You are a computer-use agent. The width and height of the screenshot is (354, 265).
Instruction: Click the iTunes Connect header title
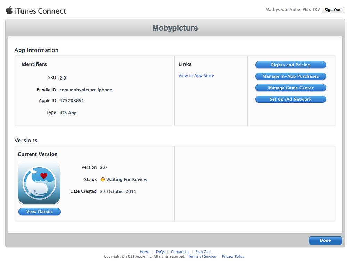pos(40,11)
